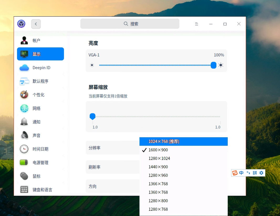The height and width of the screenshot is (216, 280).
Task: Open the Personalization (个性化) palette icon
Action: (x=24, y=94)
